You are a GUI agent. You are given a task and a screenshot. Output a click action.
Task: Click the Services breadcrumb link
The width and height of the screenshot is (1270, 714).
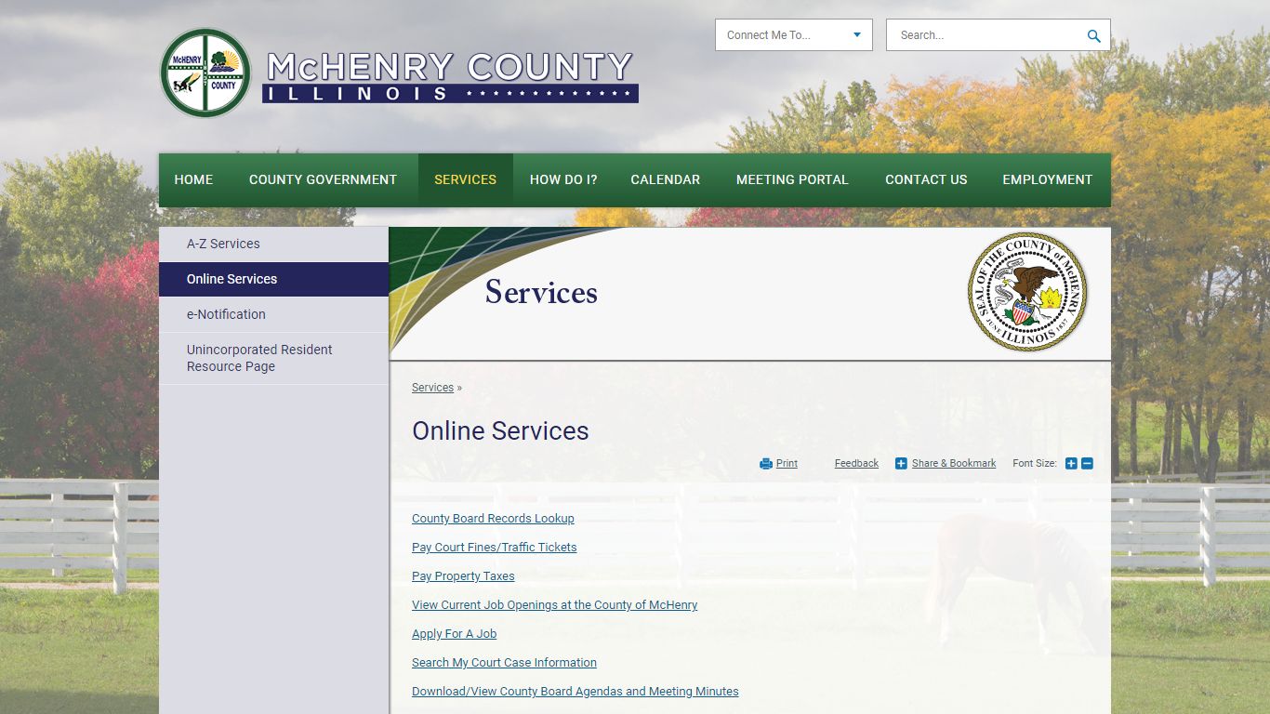pyautogui.click(x=433, y=388)
